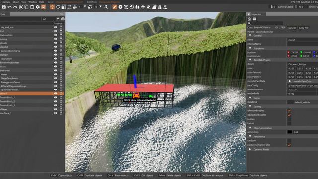Open grid snap size dropdown arrow

tap(85, 7)
